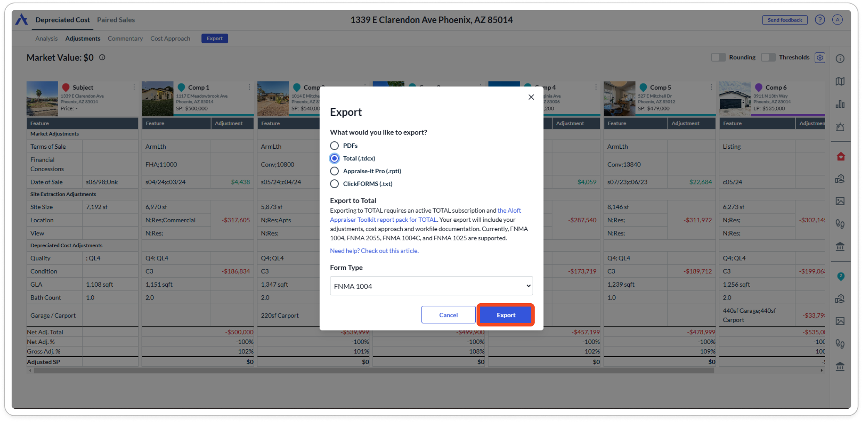The image size is (863, 422).
Task: Open the help question mark icon
Action: [x=819, y=20]
